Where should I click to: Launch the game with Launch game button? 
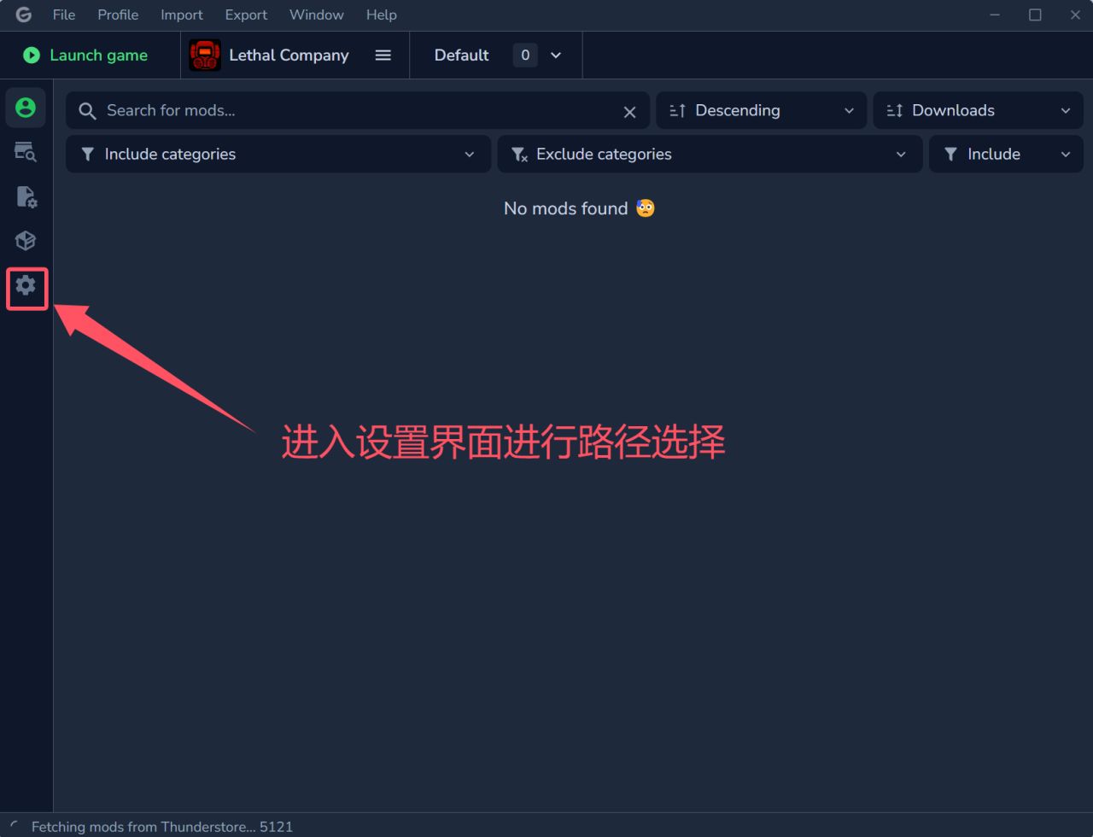(91, 56)
